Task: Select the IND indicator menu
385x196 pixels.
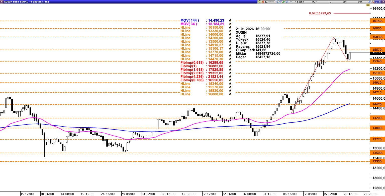Action: pos(360,2)
